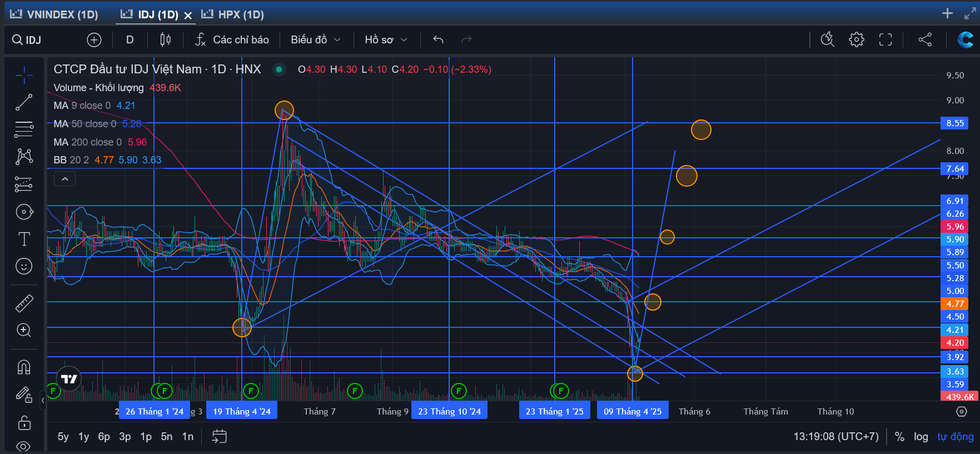Set range to 1p
This screenshot has width=980, height=454.
tap(146, 437)
